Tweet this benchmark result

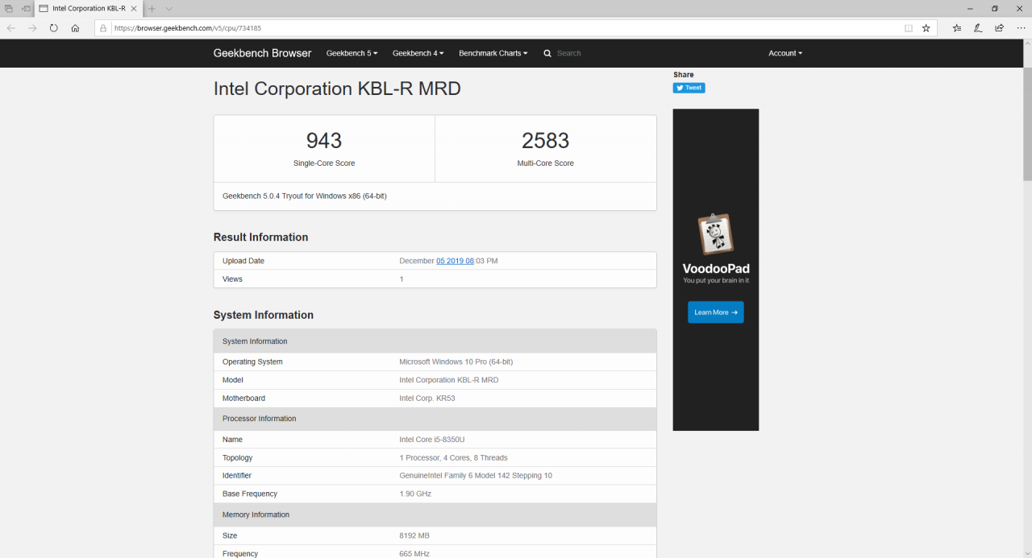tap(689, 88)
